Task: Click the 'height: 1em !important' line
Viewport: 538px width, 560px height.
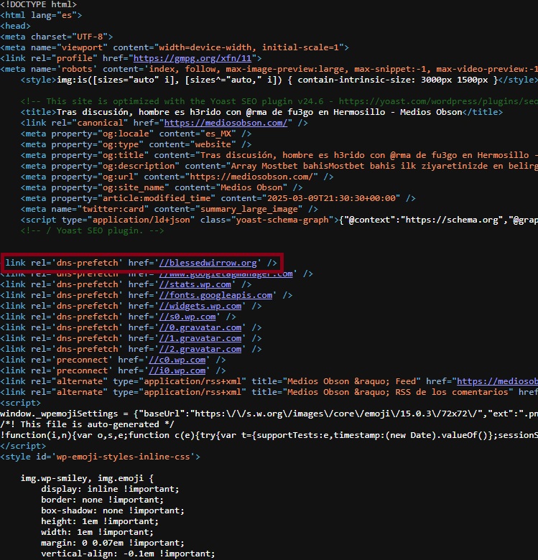Action: [x=100, y=521]
